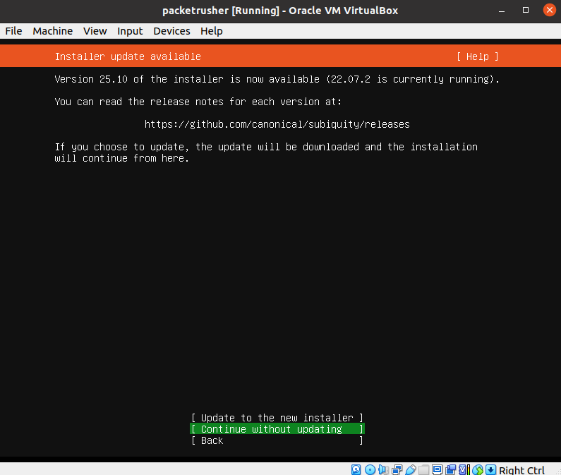561x475 pixels.
Task: Click the subiquity releases GitHub URL
Action: click(277, 124)
